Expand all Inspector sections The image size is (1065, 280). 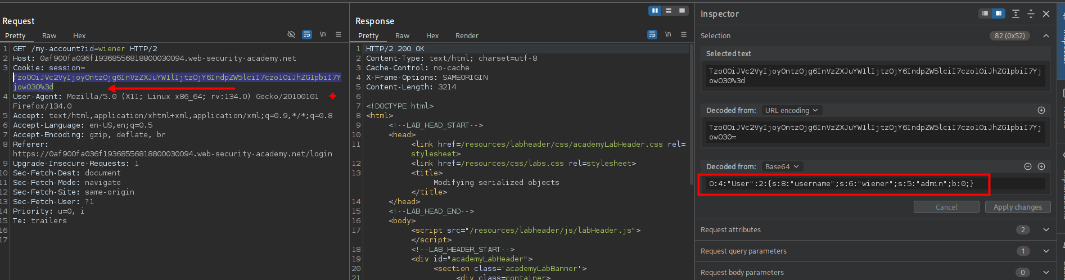click(x=1016, y=14)
